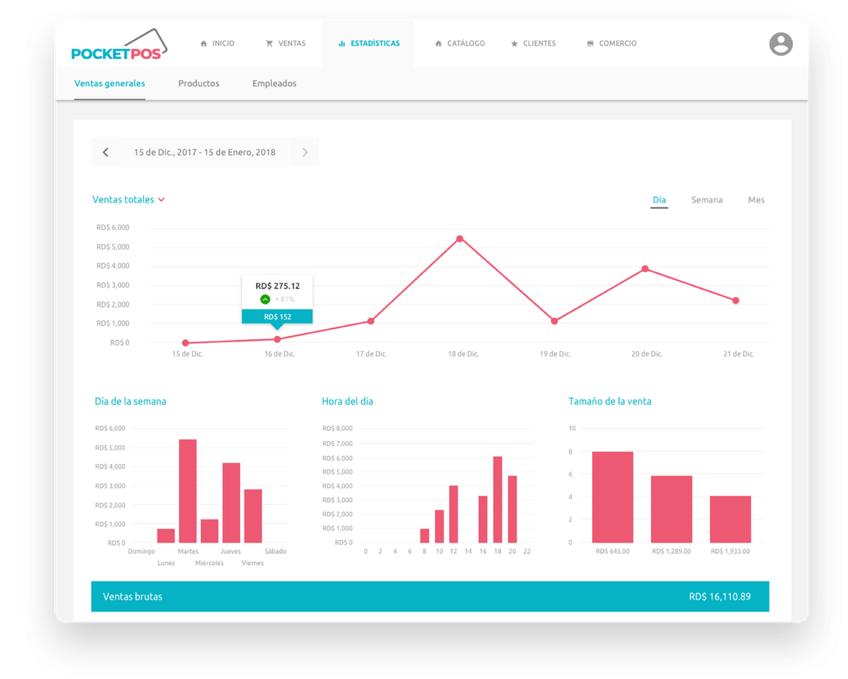Keep Día selected as the time grouping
This screenshot has width=848, height=679.
pyautogui.click(x=659, y=199)
